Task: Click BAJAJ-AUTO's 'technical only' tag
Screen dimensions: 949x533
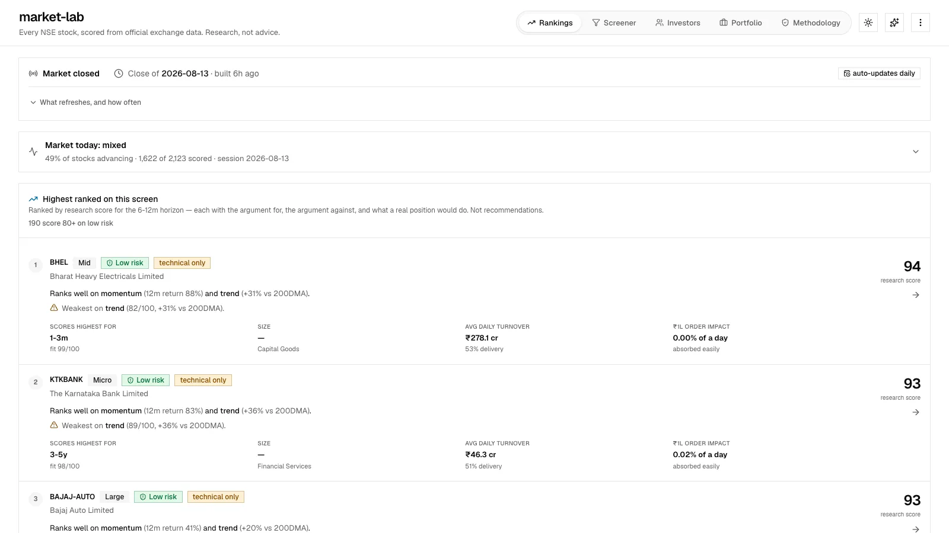Action: pyautogui.click(x=216, y=497)
